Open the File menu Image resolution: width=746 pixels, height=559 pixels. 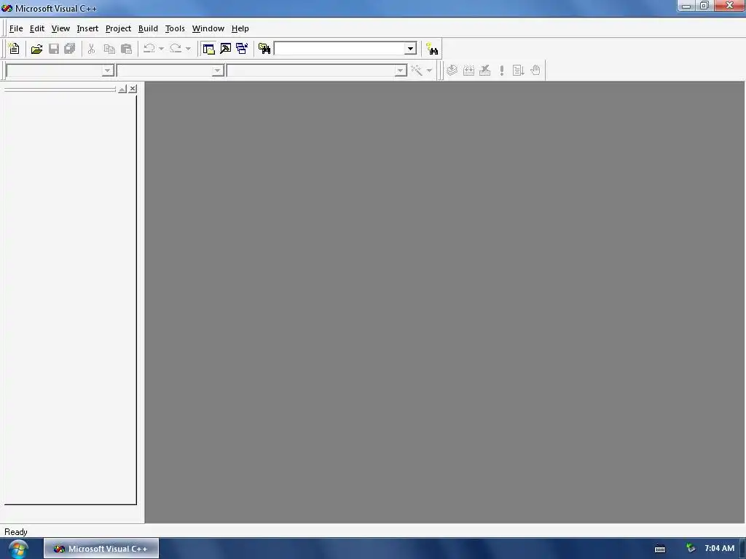pyautogui.click(x=16, y=28)
